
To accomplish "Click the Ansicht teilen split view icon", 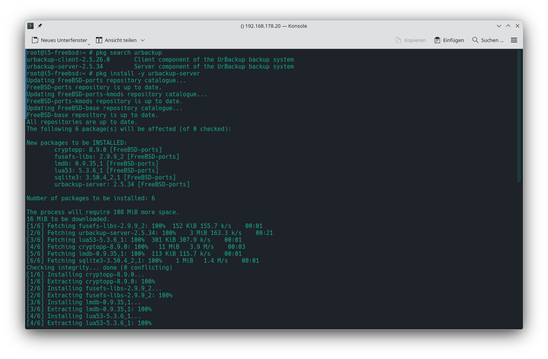I will coord(99,40).
